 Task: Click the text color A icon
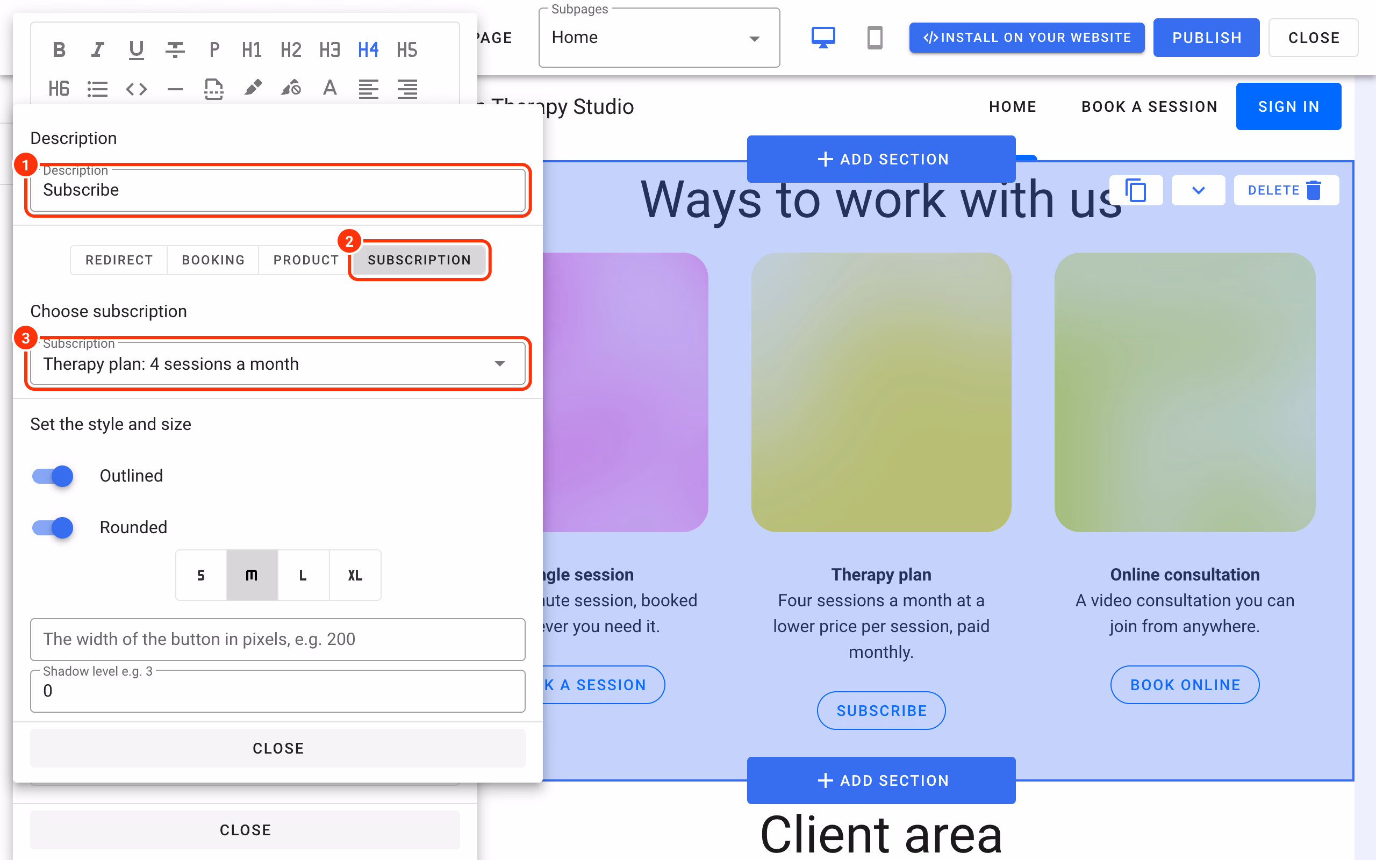point(330,89)
